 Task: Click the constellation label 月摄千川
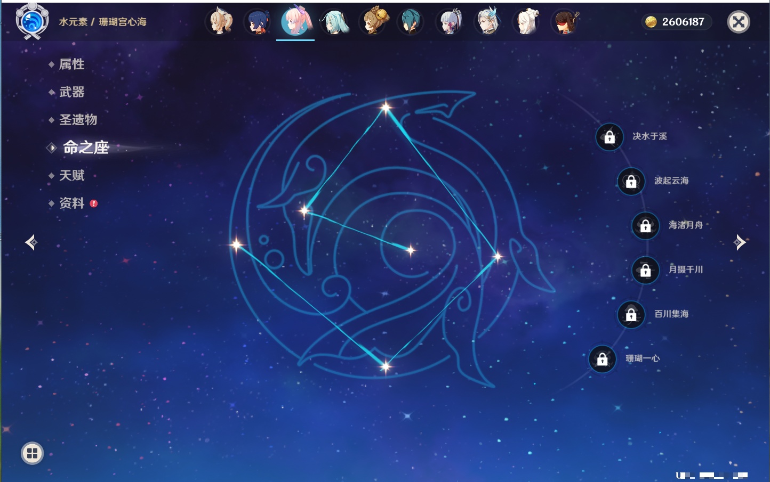coord(686,269)
